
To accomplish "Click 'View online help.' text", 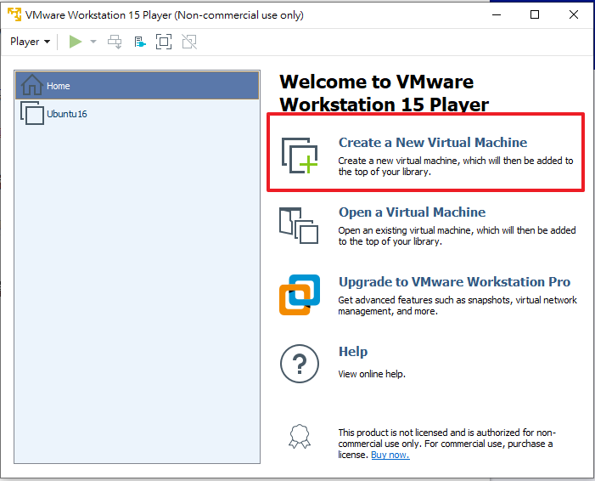I will (x=372, y=374).
